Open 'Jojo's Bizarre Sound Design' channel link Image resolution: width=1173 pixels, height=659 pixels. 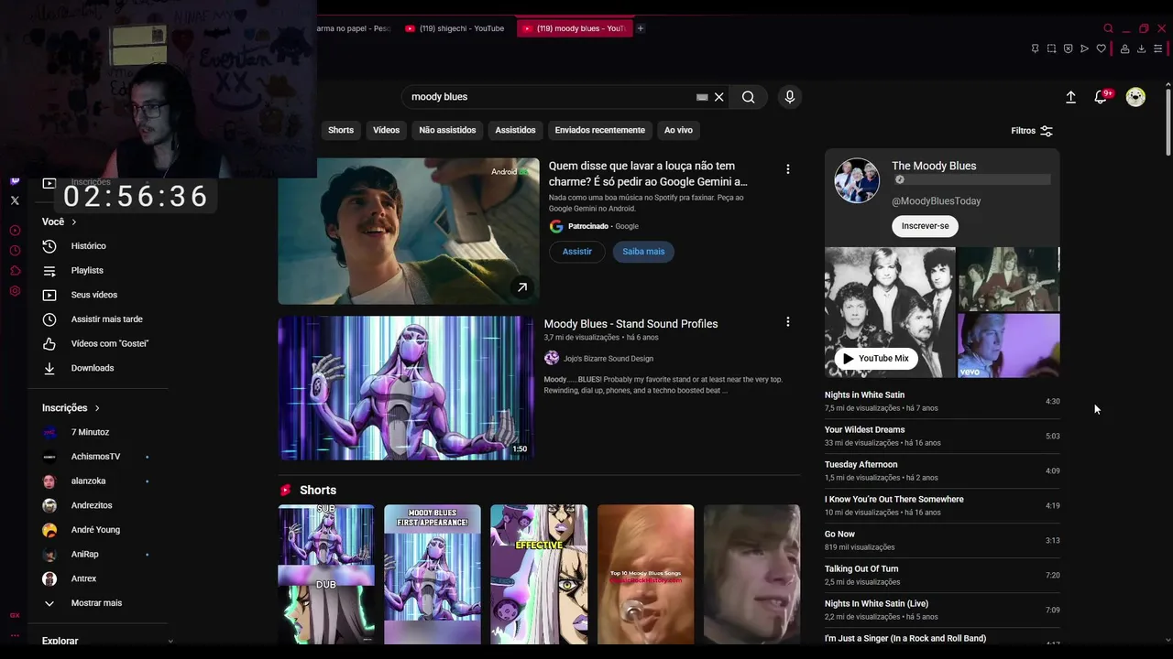[608, 359]
